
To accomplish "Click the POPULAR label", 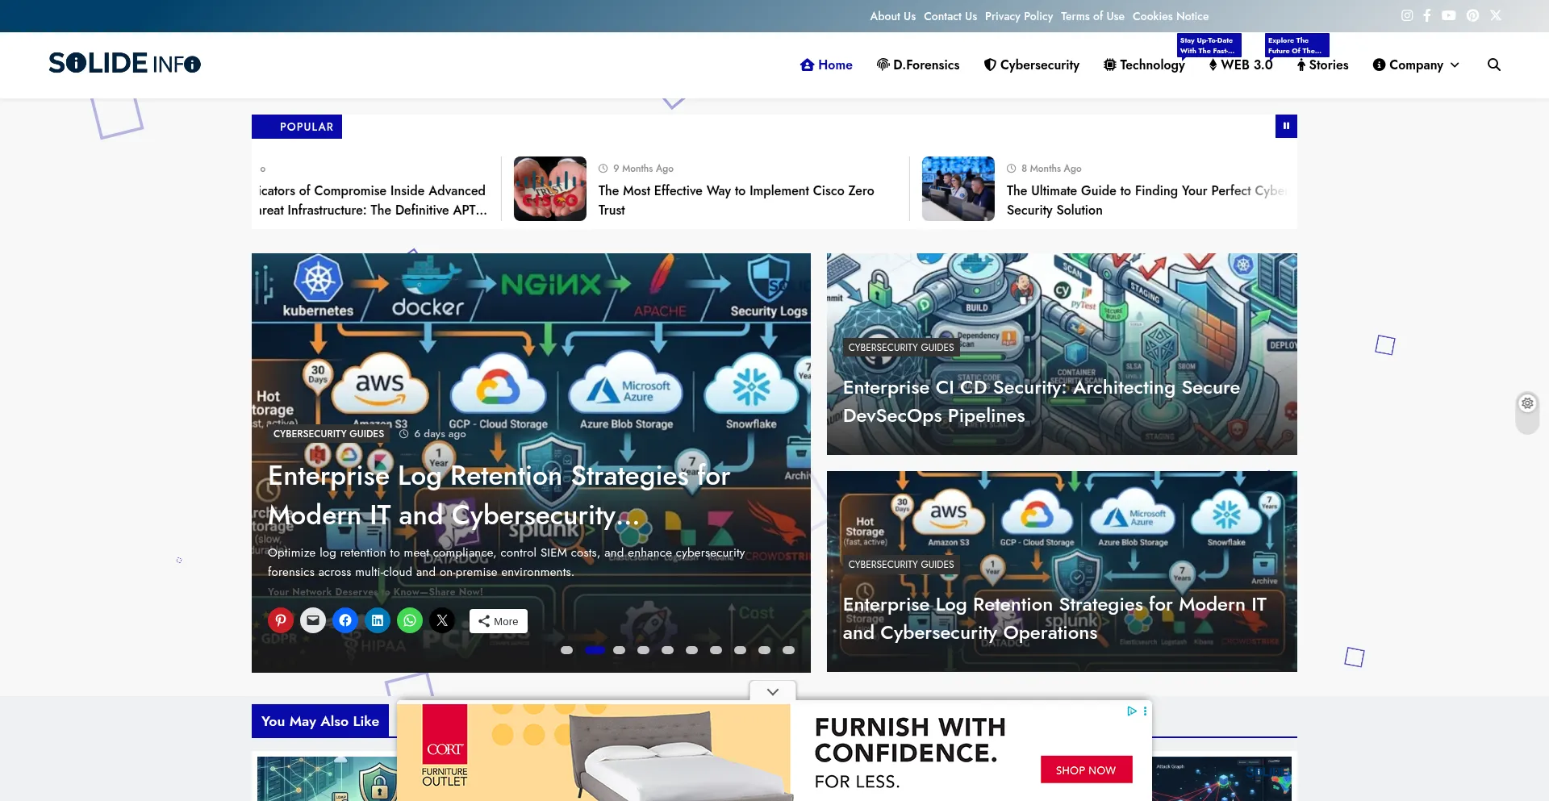I will (297, 127).
